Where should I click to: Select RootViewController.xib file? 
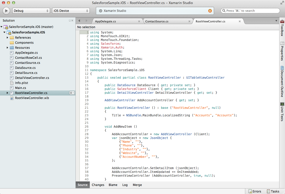[32, 98]
